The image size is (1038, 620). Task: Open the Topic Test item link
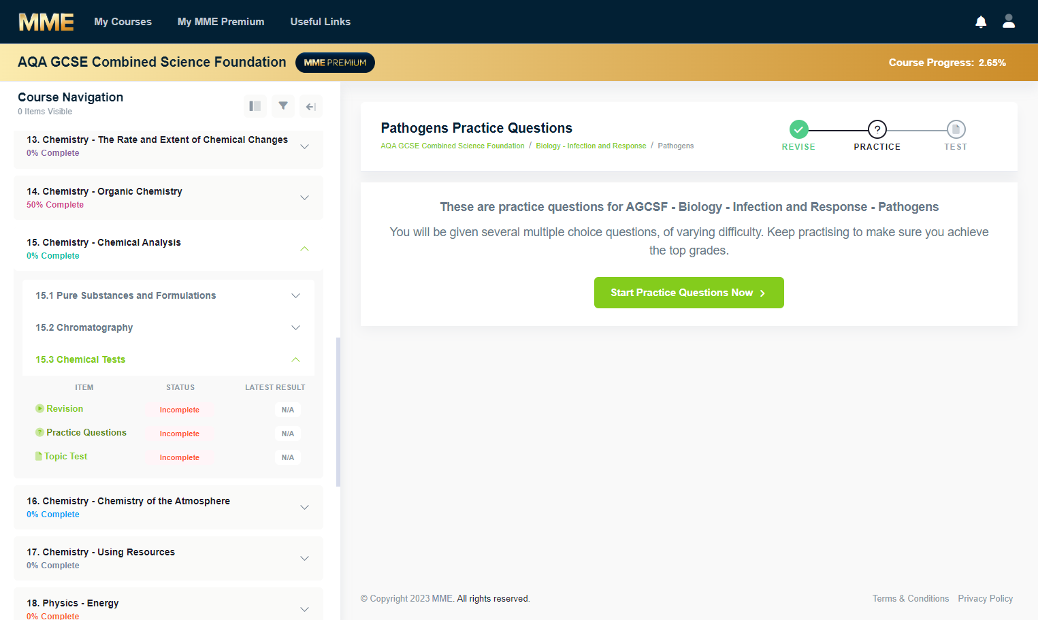pos(66,456)
